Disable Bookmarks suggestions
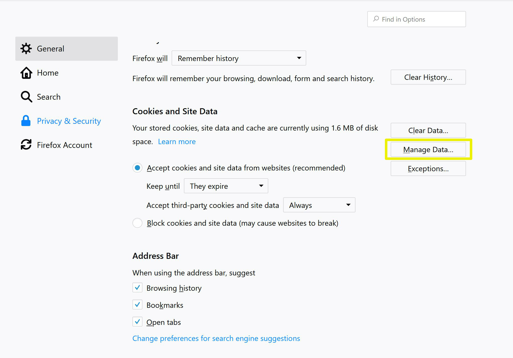This screenshot has width=513, height=358. pyautogui.click(x=137, y=305)
